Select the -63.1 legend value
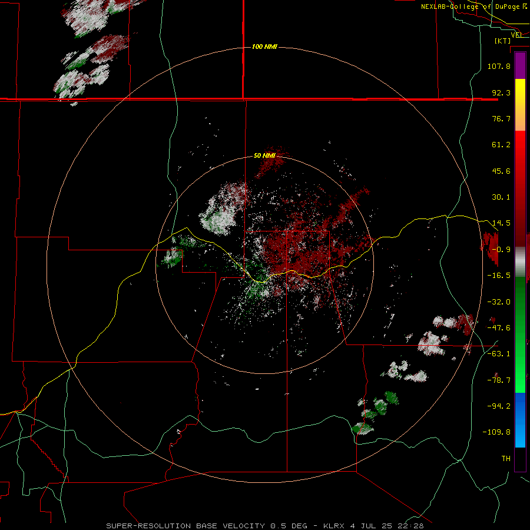Viewport: 530px width, 530px height. 499,354
